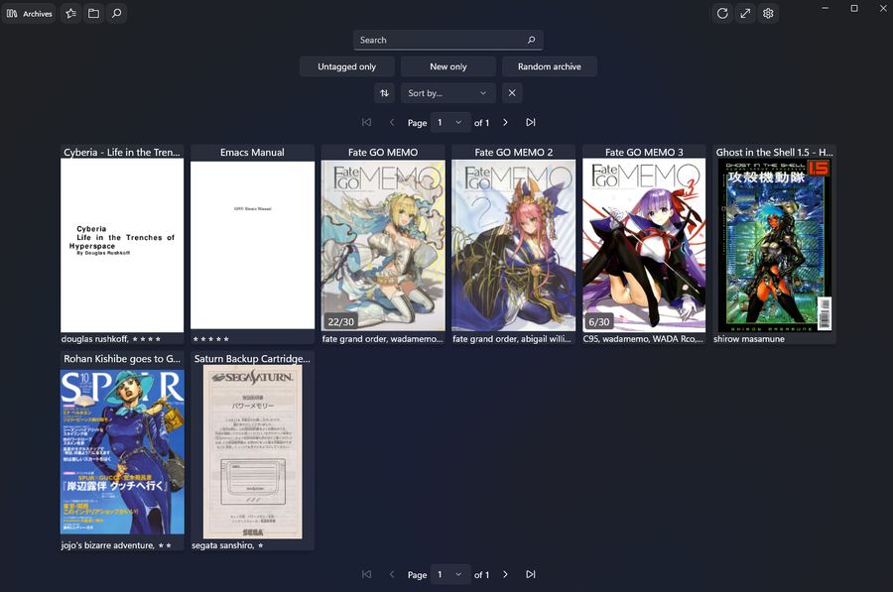Open the Archives tab
This screenshot has width=893, height=592.
pyautogui.click(x=29, y=13)
